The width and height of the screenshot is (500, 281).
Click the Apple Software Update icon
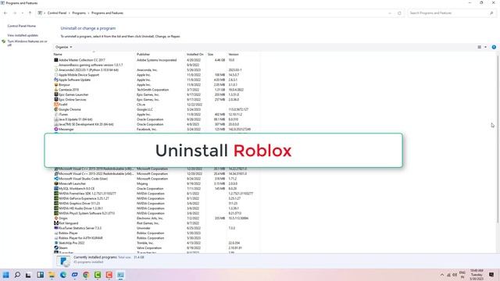pyautogui.click(x=55, y=80)
